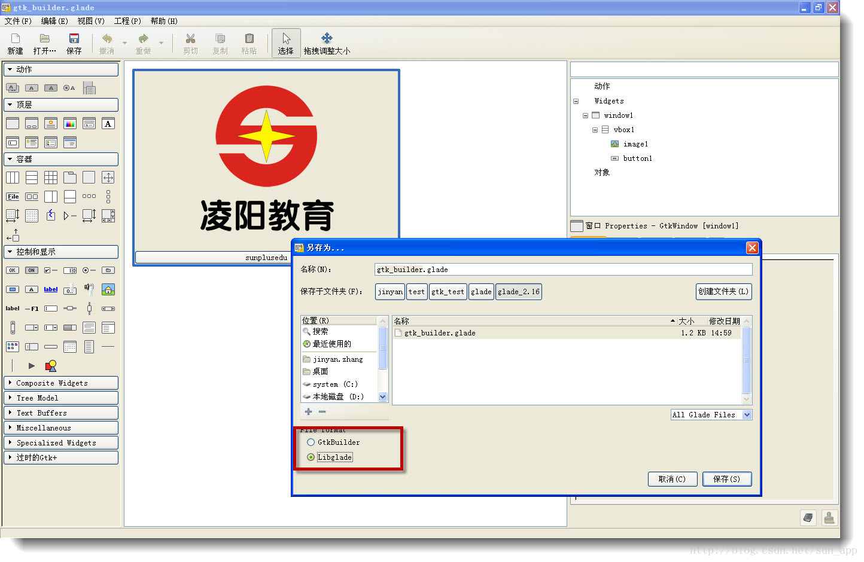Collapse the 控制和显示 palette section

(x=61, y=252)
